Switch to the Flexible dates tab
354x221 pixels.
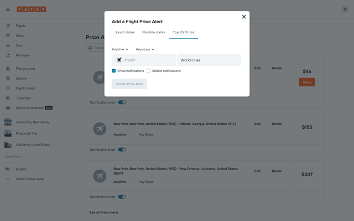pyautogui.click(x=154, y=32)
